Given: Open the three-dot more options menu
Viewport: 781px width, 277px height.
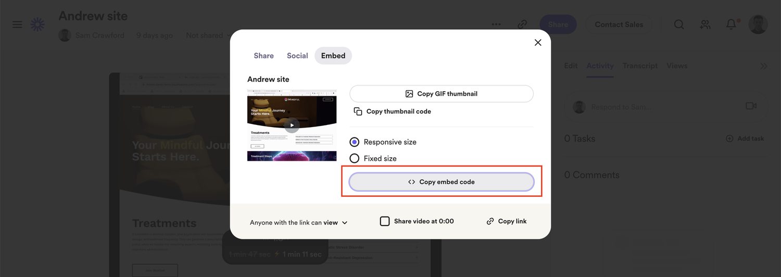Looking at the screenshot, I should click(x=496, y=24).
